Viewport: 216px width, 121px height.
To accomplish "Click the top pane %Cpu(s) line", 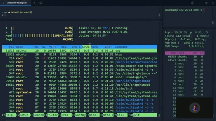I will (185, 39).
